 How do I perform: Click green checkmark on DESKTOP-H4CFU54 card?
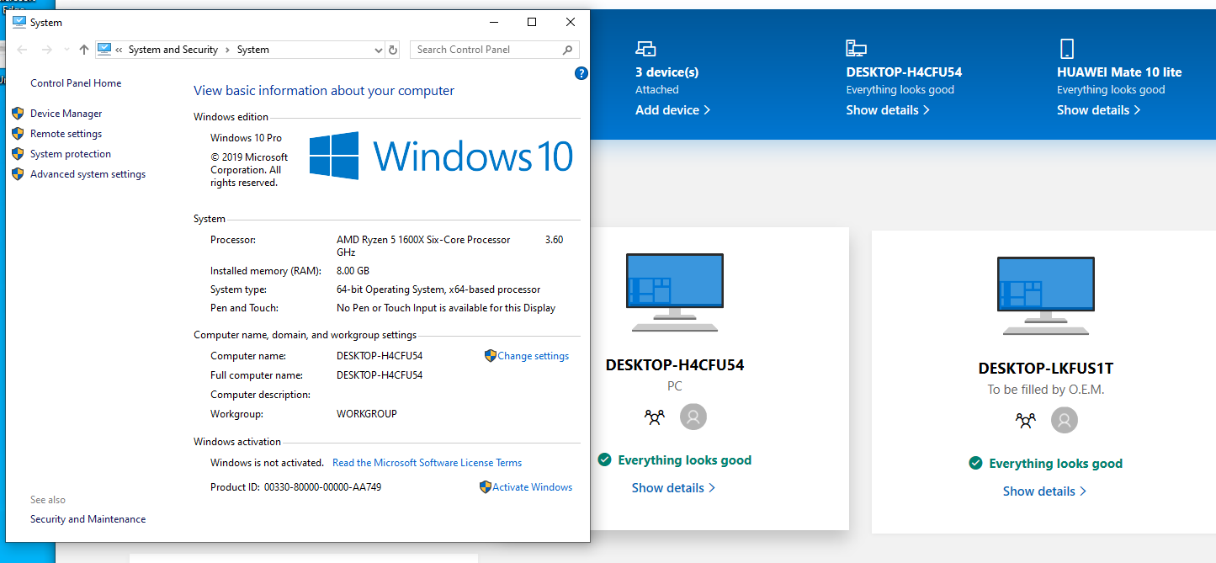(x=604, y=459)
